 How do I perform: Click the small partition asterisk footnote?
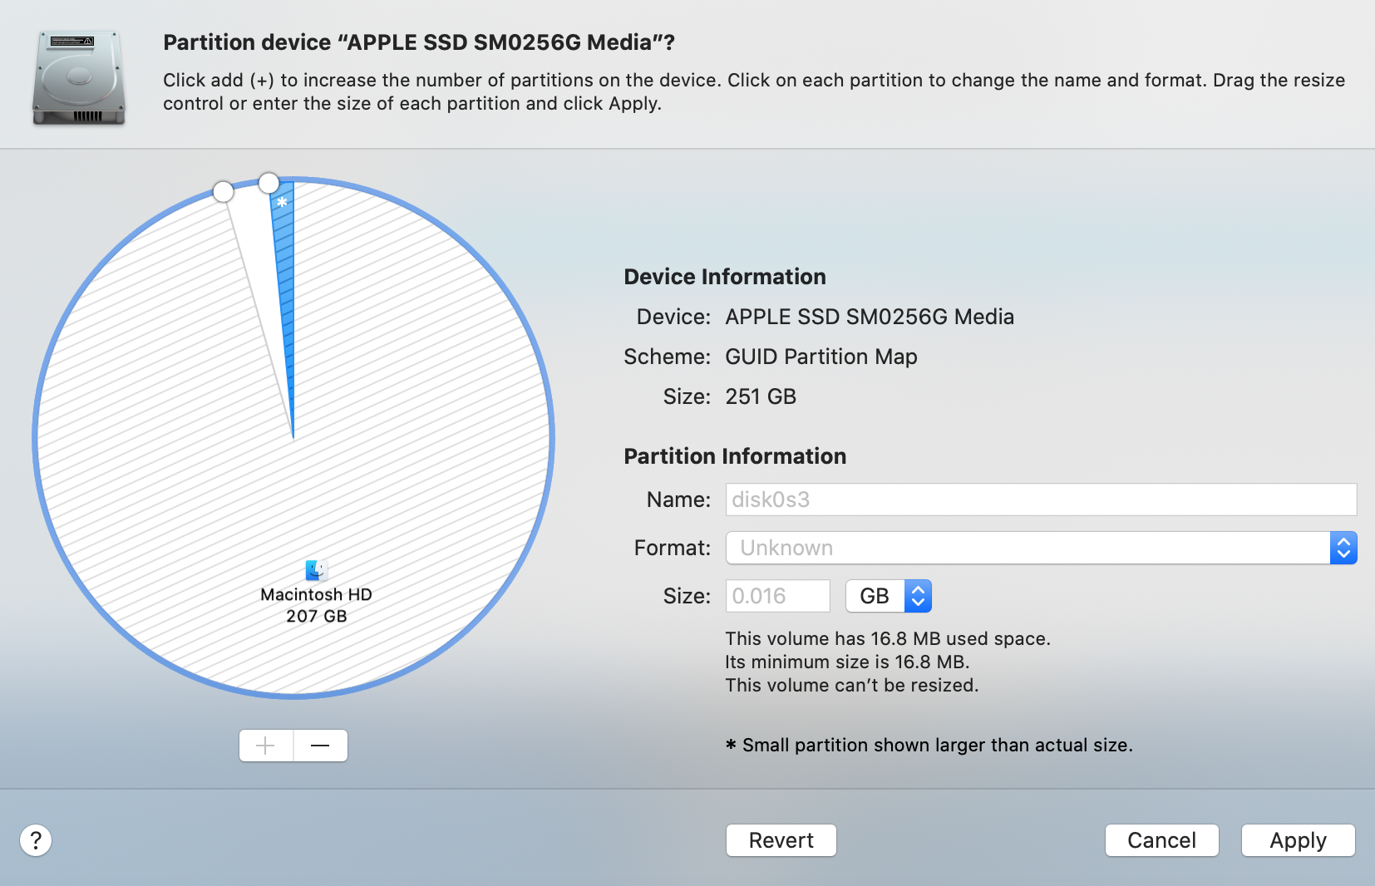[x=929, y=745]
